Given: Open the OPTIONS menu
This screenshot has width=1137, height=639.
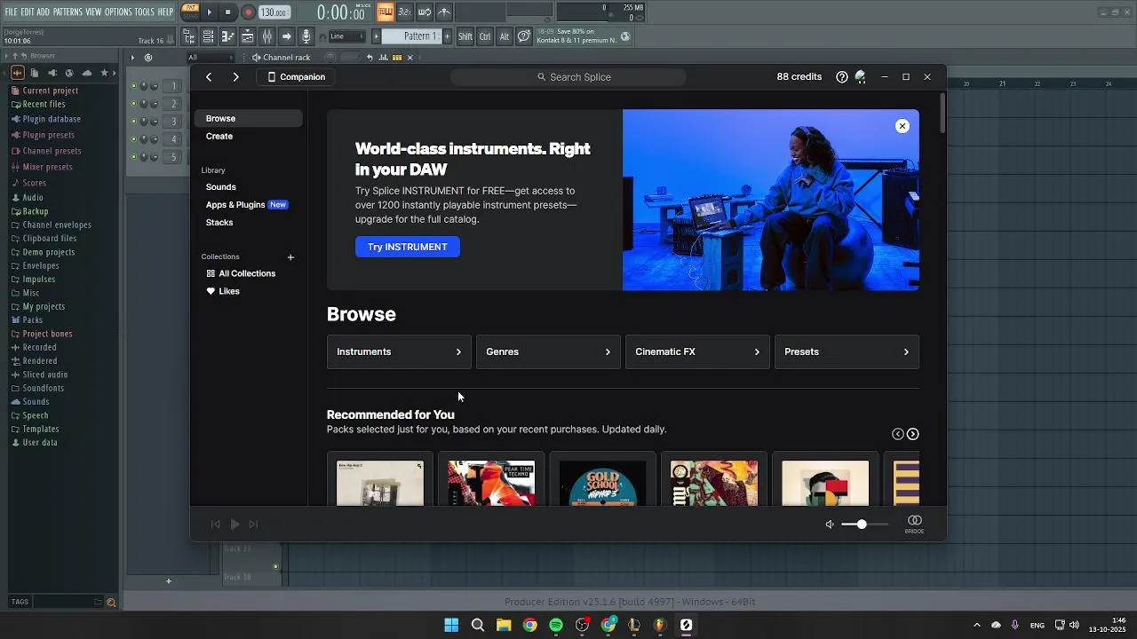Looking at the screenshot, I should pos(118,12).
